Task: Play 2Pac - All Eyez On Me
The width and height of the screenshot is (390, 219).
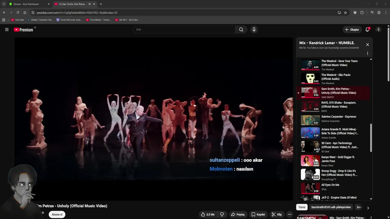Action: (334, 189)
